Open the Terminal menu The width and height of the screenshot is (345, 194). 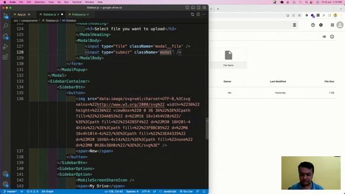coord(77,2)
